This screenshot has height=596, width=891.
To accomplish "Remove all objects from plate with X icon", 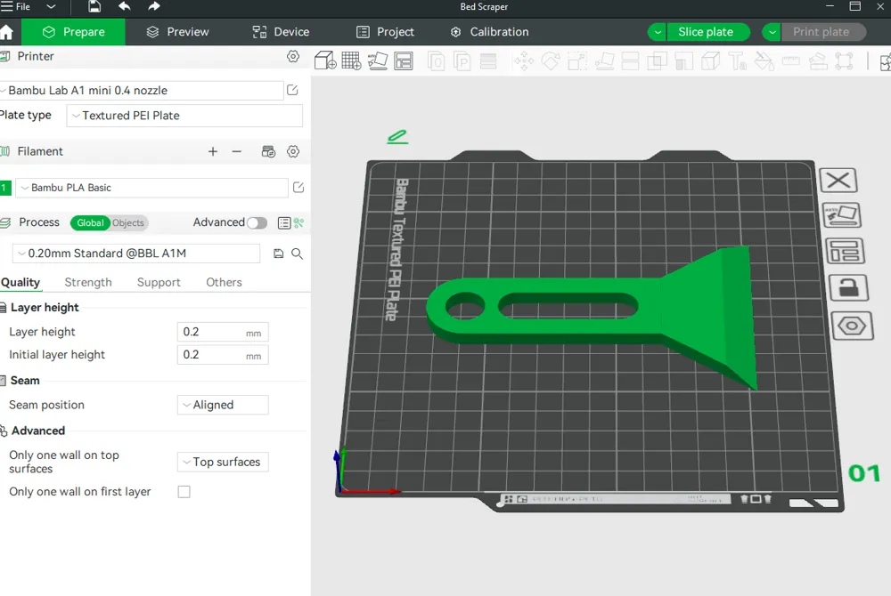I will point(838,181).
